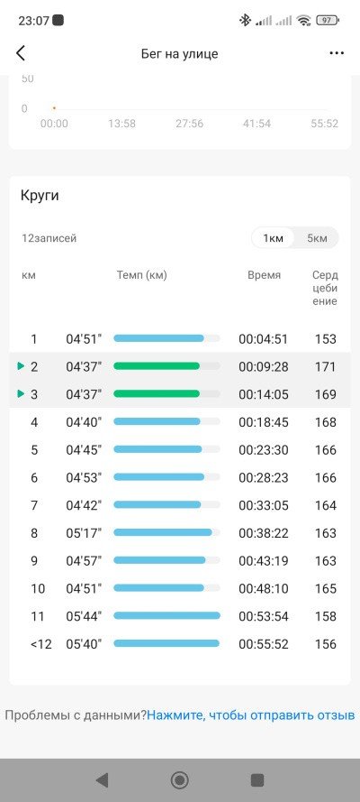Tap the Wi-Fi status icon
The image size is (360, 802).
coord(305,21)
